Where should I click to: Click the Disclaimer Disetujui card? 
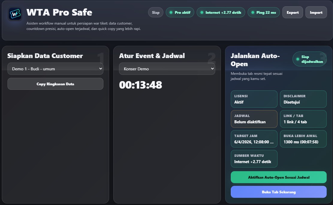[303, 99]
